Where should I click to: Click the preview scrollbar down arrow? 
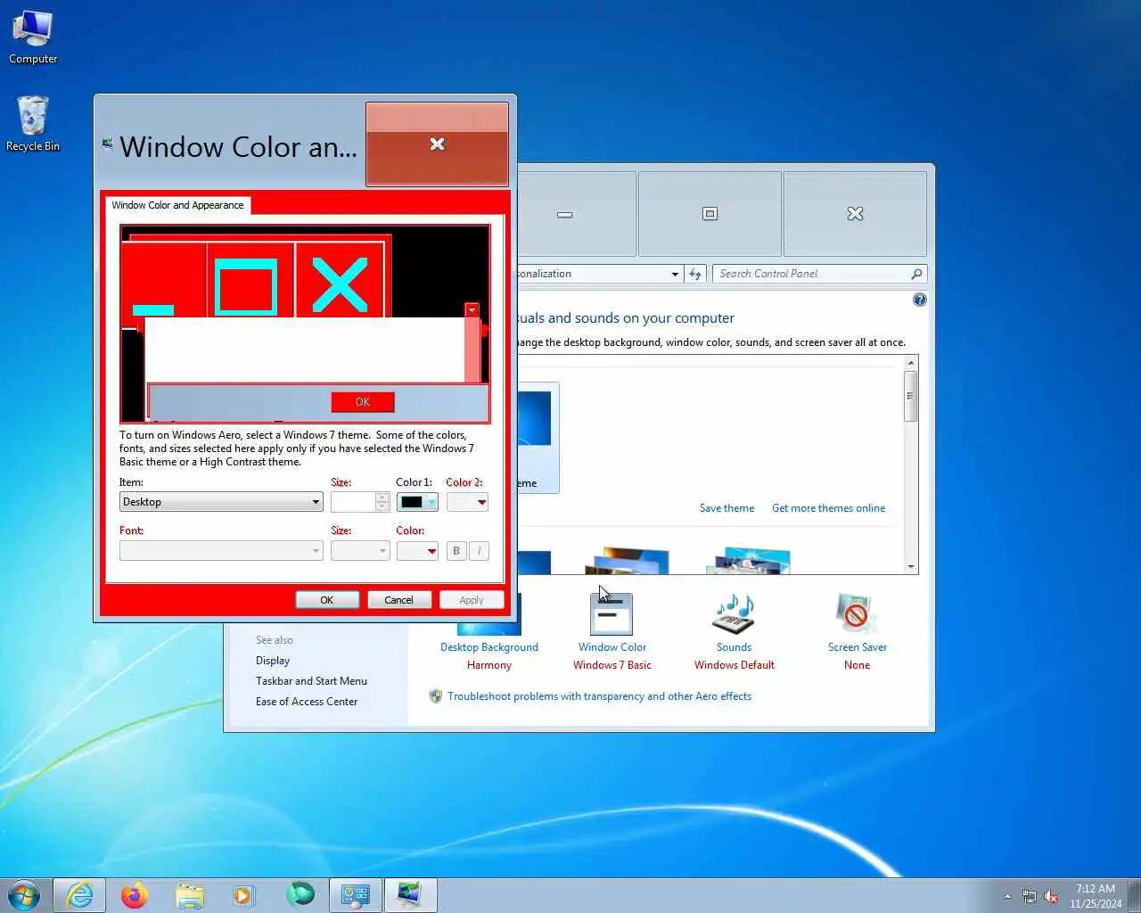[472, 309]
